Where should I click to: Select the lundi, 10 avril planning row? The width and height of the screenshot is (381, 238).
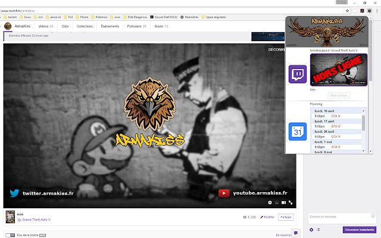point(336,111)
